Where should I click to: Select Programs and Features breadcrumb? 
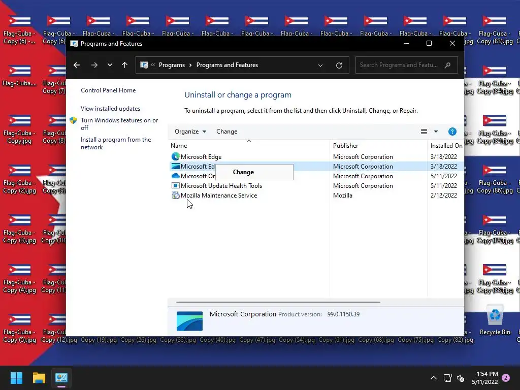point(227,65)
